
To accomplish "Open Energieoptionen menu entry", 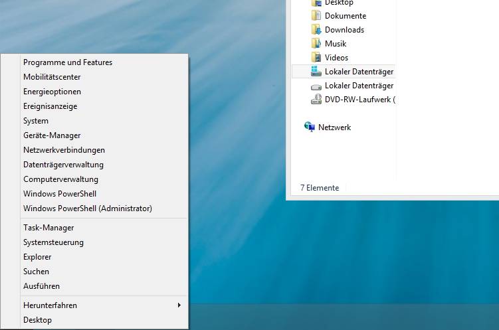I will (x=104, y=92).
